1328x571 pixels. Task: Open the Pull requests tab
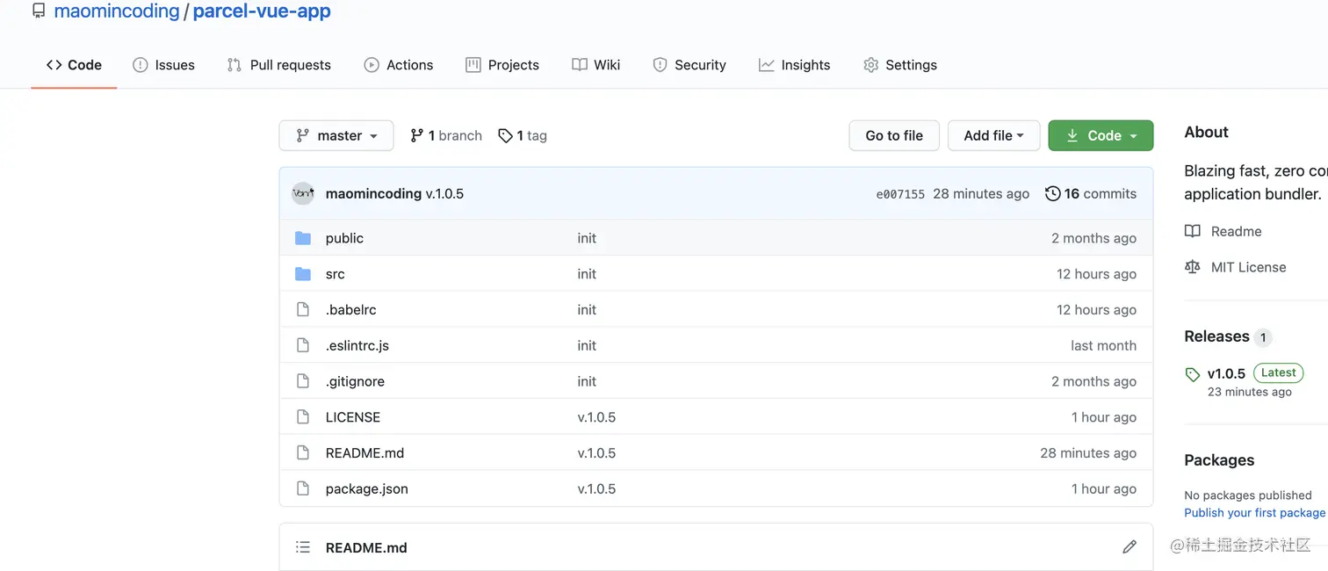pos(278,65)
